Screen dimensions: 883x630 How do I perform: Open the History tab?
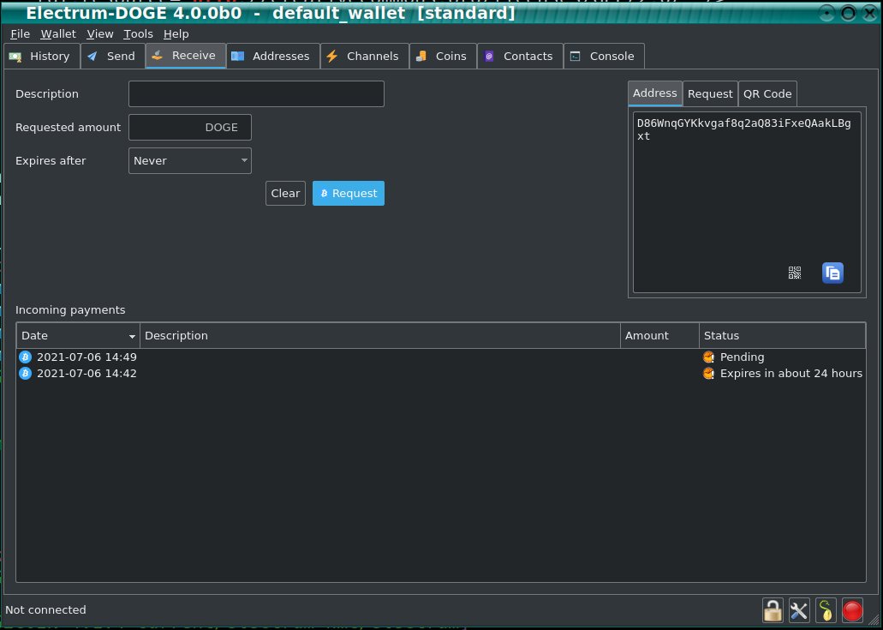[x=42, y=57]
